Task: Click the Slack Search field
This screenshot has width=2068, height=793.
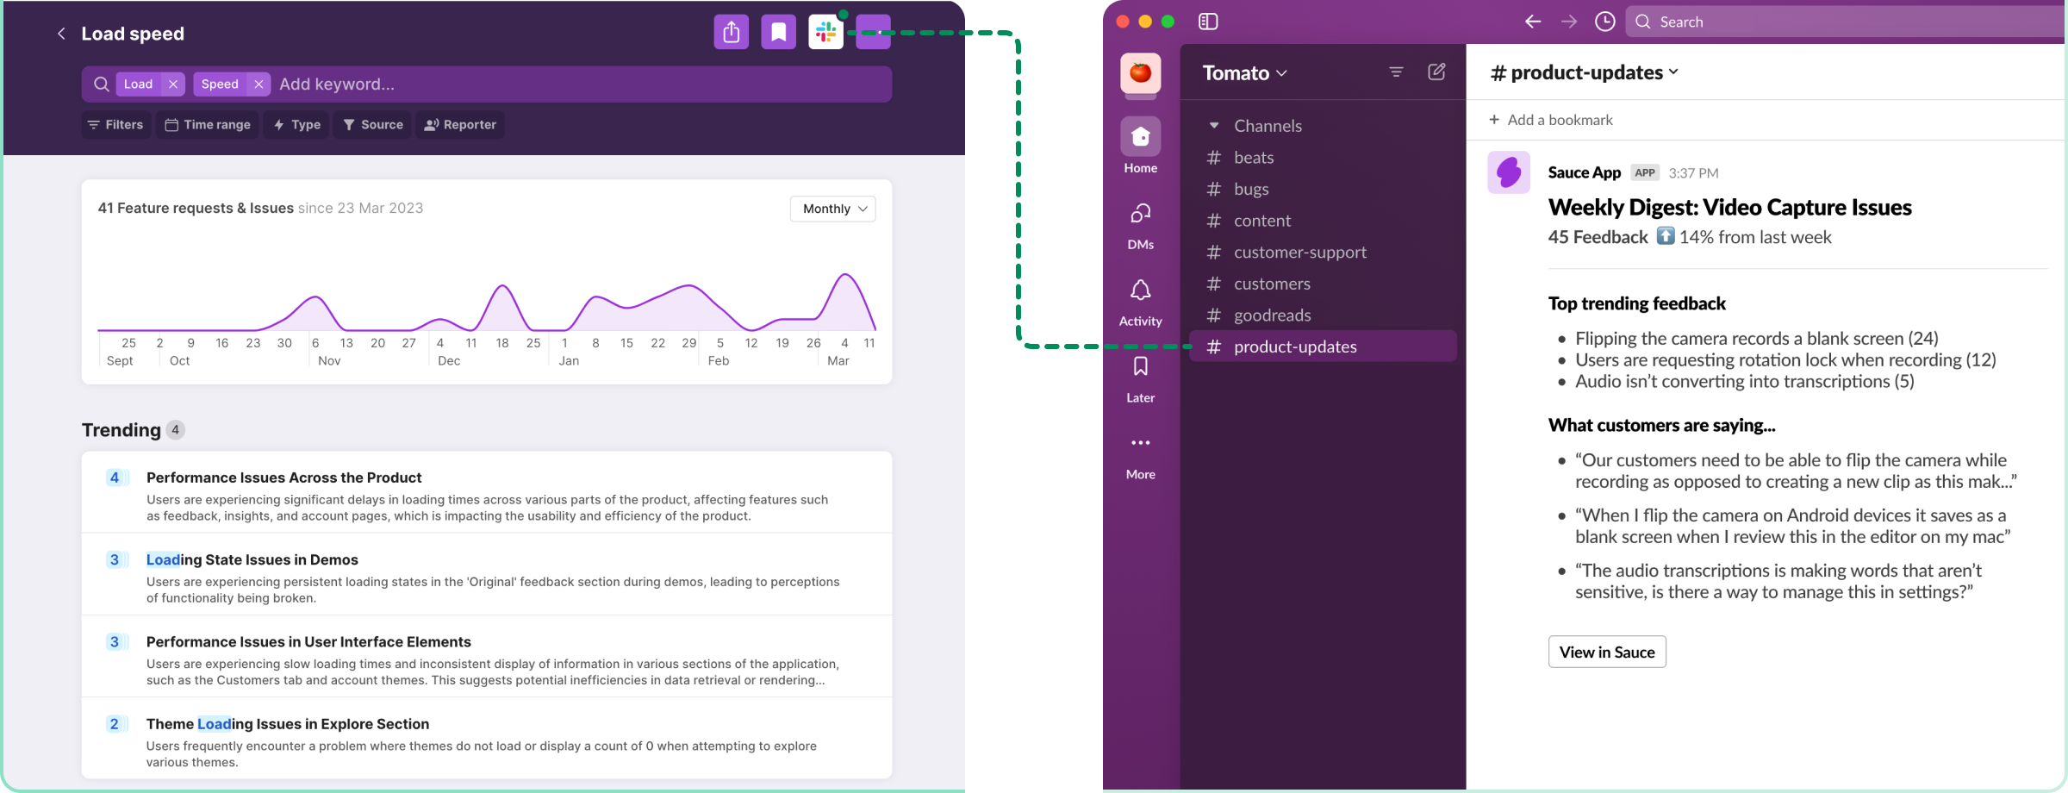Action: coord(1845,22)
